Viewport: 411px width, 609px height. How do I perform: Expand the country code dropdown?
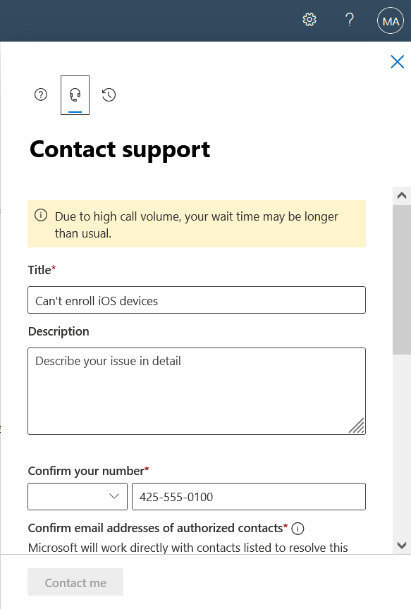pyautogui.click(x=78, y=496)
